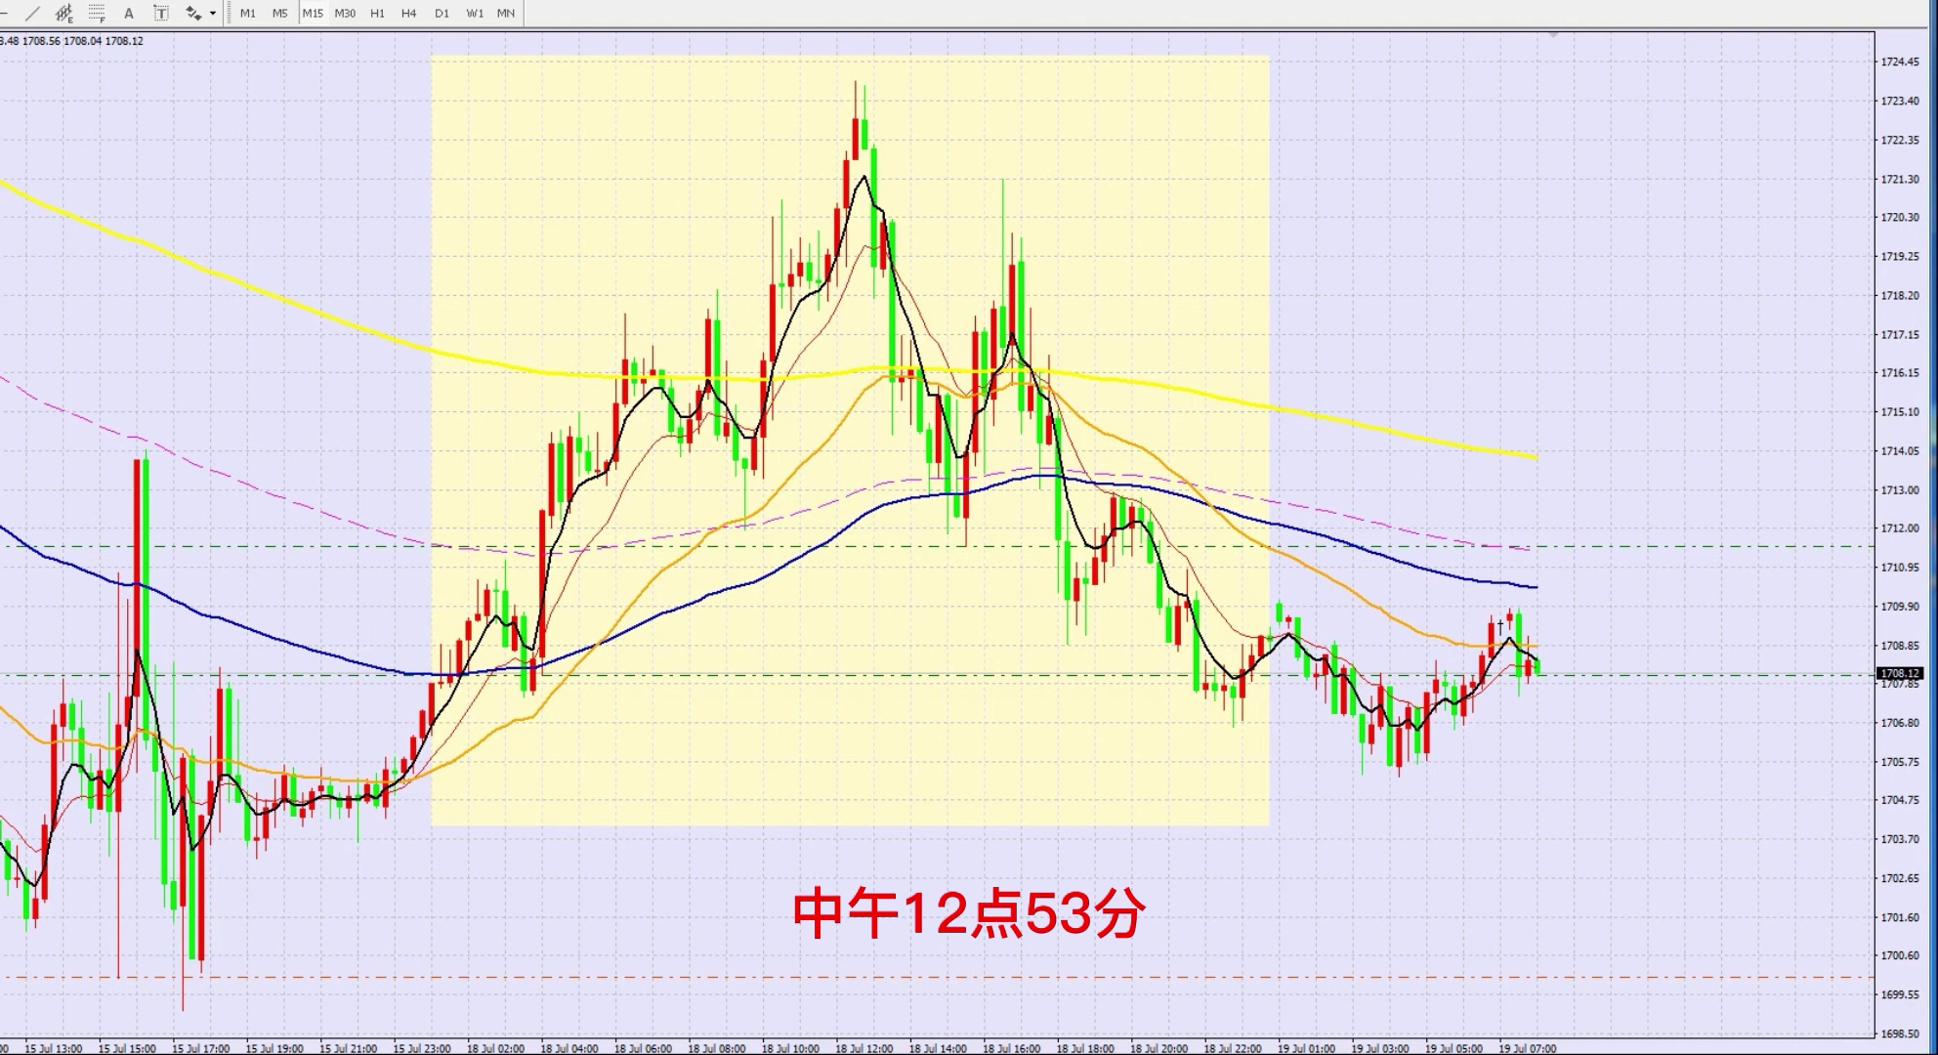Switch to M30 timeframe
This screenshot has height=1055, width=1938.
[345, 14]
